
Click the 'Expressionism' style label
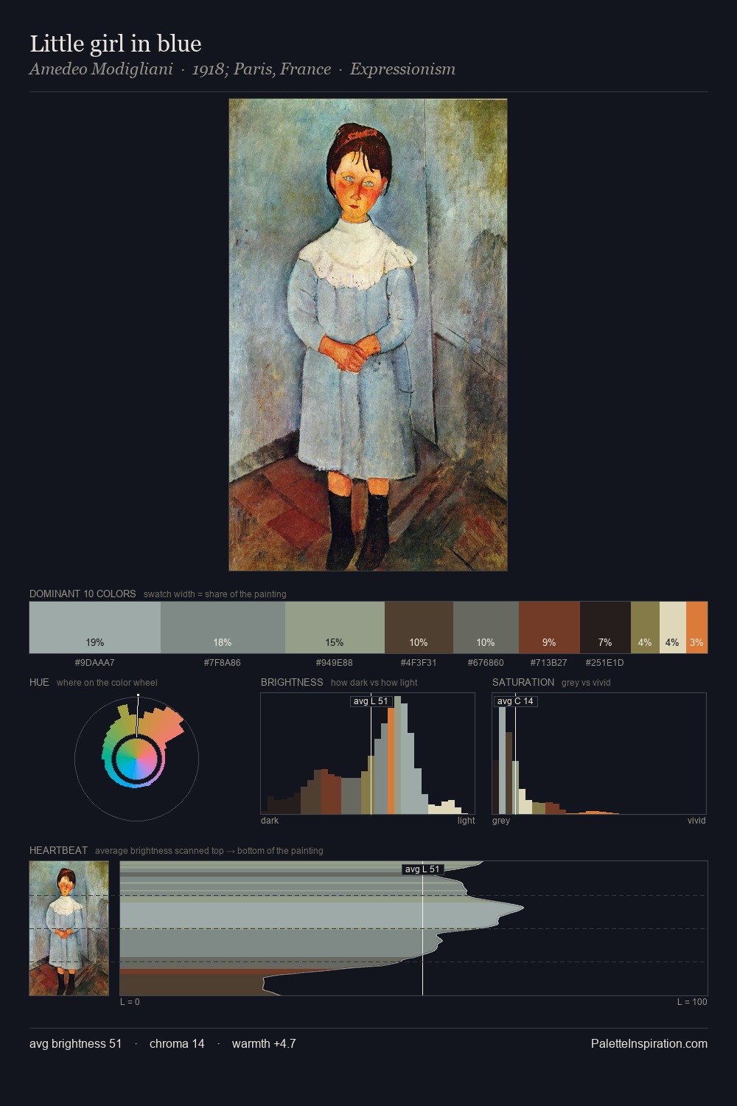[x=402, y=69]
